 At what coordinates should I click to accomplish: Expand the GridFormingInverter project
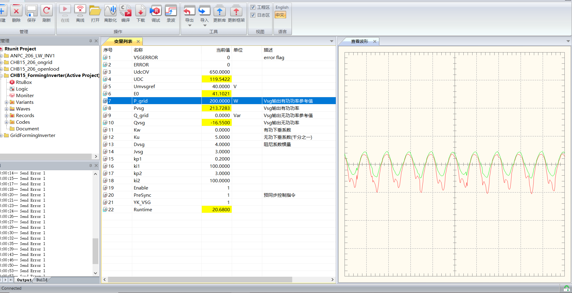pyautogui.click(x=1, y=135)
